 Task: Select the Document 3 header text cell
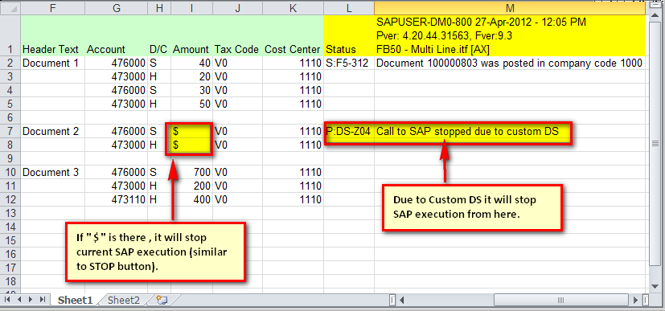[x=52, y=173]
